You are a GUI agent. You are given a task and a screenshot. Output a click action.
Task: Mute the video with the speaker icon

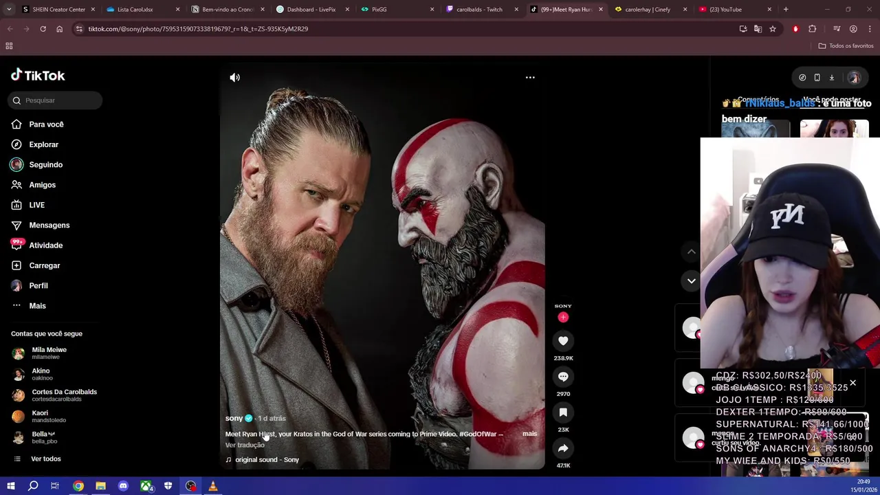[x=234, y=78]
